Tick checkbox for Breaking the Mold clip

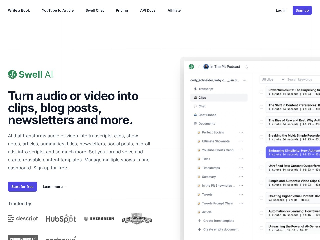tap(261, 137)
